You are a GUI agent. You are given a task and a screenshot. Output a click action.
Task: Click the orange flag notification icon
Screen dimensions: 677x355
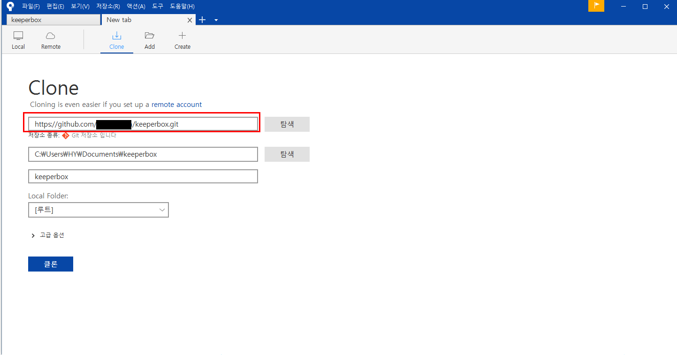point(596,6)
